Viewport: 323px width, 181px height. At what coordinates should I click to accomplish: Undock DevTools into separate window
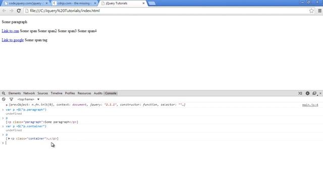[314, 93]
